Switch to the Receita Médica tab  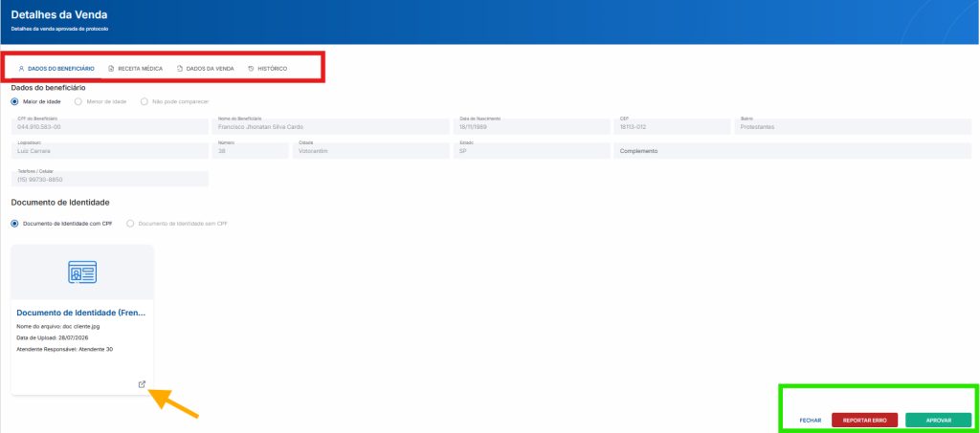136,69
